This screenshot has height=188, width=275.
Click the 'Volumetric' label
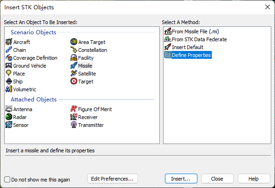(x=25, y=89)
